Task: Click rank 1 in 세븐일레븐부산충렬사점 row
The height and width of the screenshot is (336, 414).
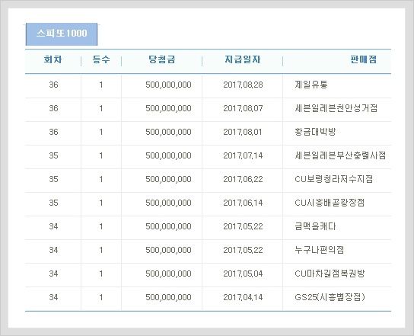Action: 101,155
